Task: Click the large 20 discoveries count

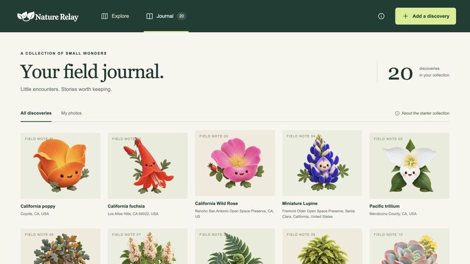Action: [400, 73]
